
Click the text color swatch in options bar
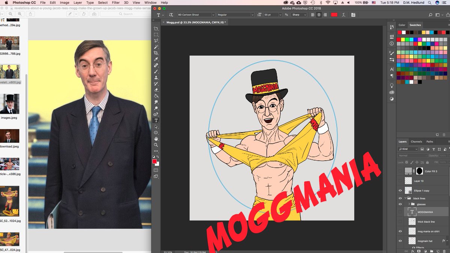[334, 15]
